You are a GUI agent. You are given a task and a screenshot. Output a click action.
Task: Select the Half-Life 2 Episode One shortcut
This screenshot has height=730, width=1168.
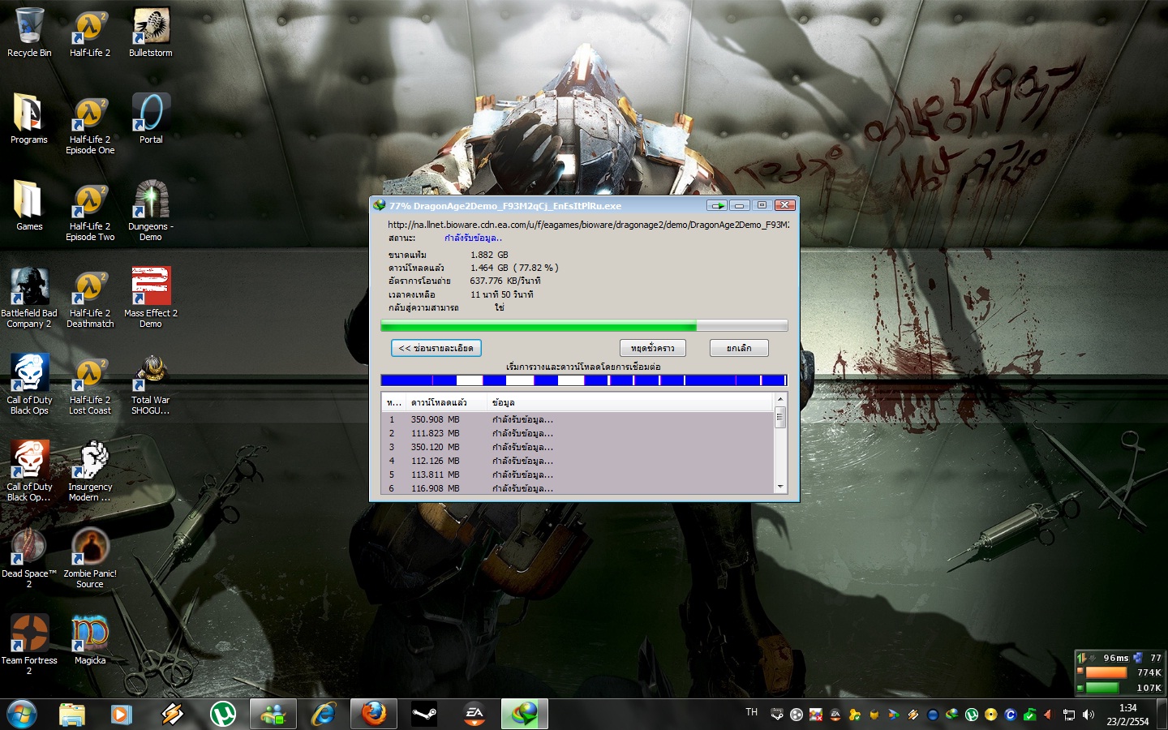tap(90, 125)
